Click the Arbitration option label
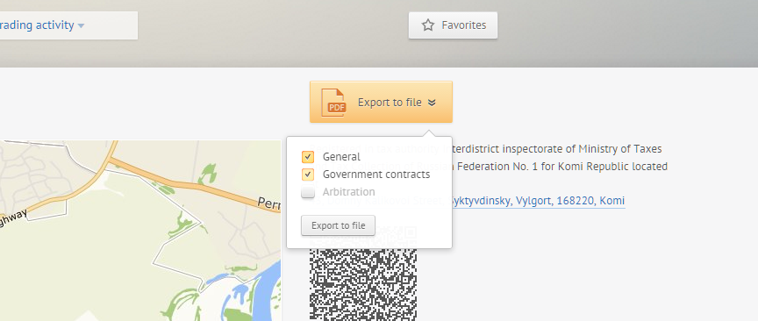Screen dimensions: 758x321 (x=348, y=192)
